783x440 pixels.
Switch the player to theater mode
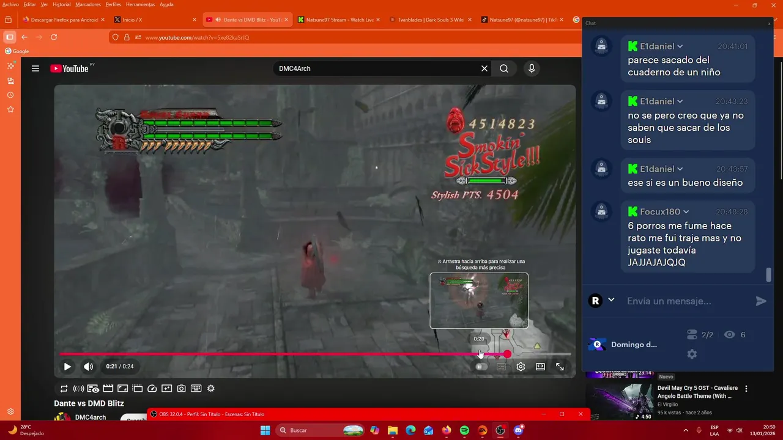click(x=540, y=367)
